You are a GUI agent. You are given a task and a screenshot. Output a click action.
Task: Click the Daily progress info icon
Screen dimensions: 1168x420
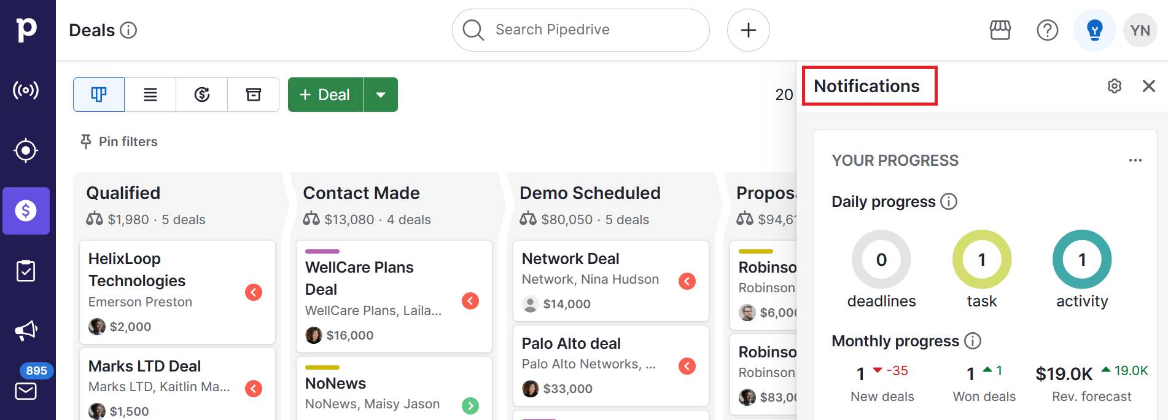pos(949,201)
